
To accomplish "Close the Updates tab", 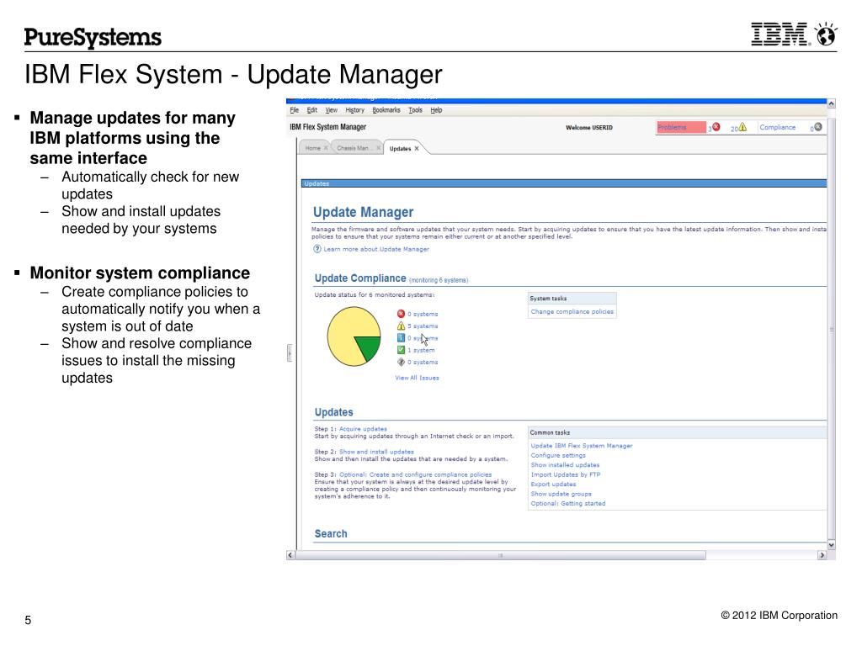I will pyautogui.click(x=417, y=148).
